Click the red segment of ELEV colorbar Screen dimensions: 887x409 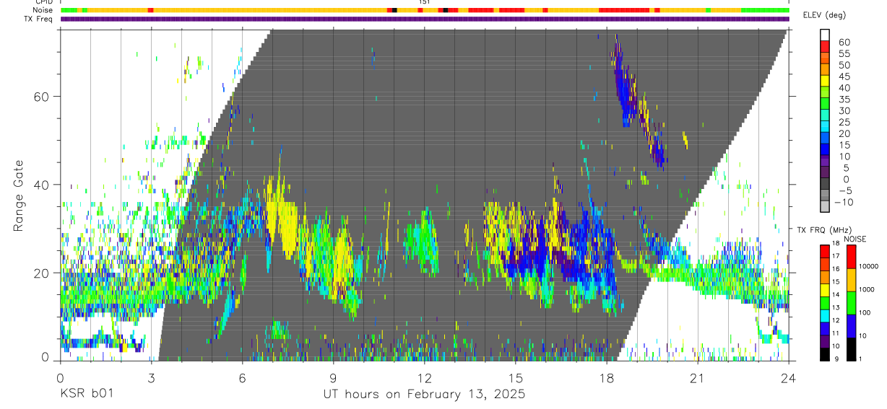[825, 45]
